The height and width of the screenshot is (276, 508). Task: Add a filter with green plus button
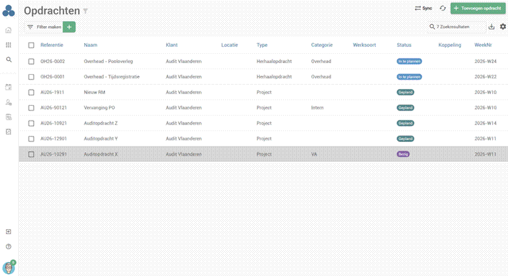click(x=69, y=27)
